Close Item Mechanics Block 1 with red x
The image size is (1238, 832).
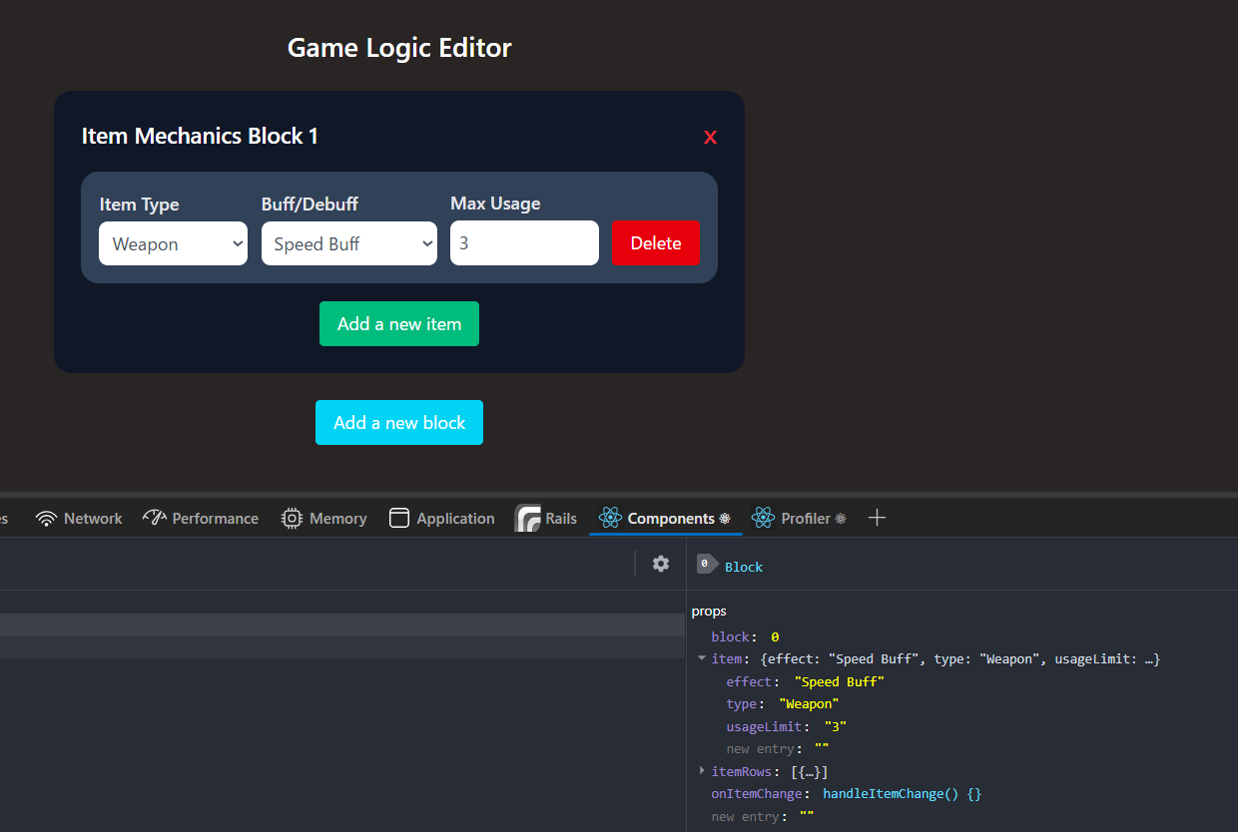click(x=710, y=138)
